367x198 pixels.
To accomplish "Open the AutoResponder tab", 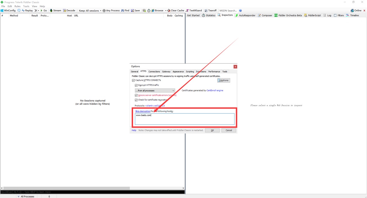I will coord(245,15).
